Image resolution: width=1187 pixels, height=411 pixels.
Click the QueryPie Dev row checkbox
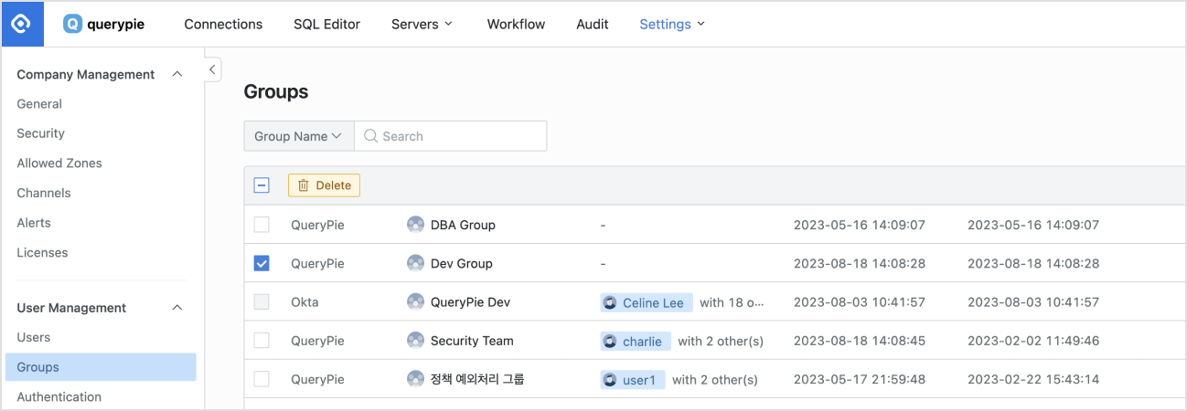tap(262, 302)
